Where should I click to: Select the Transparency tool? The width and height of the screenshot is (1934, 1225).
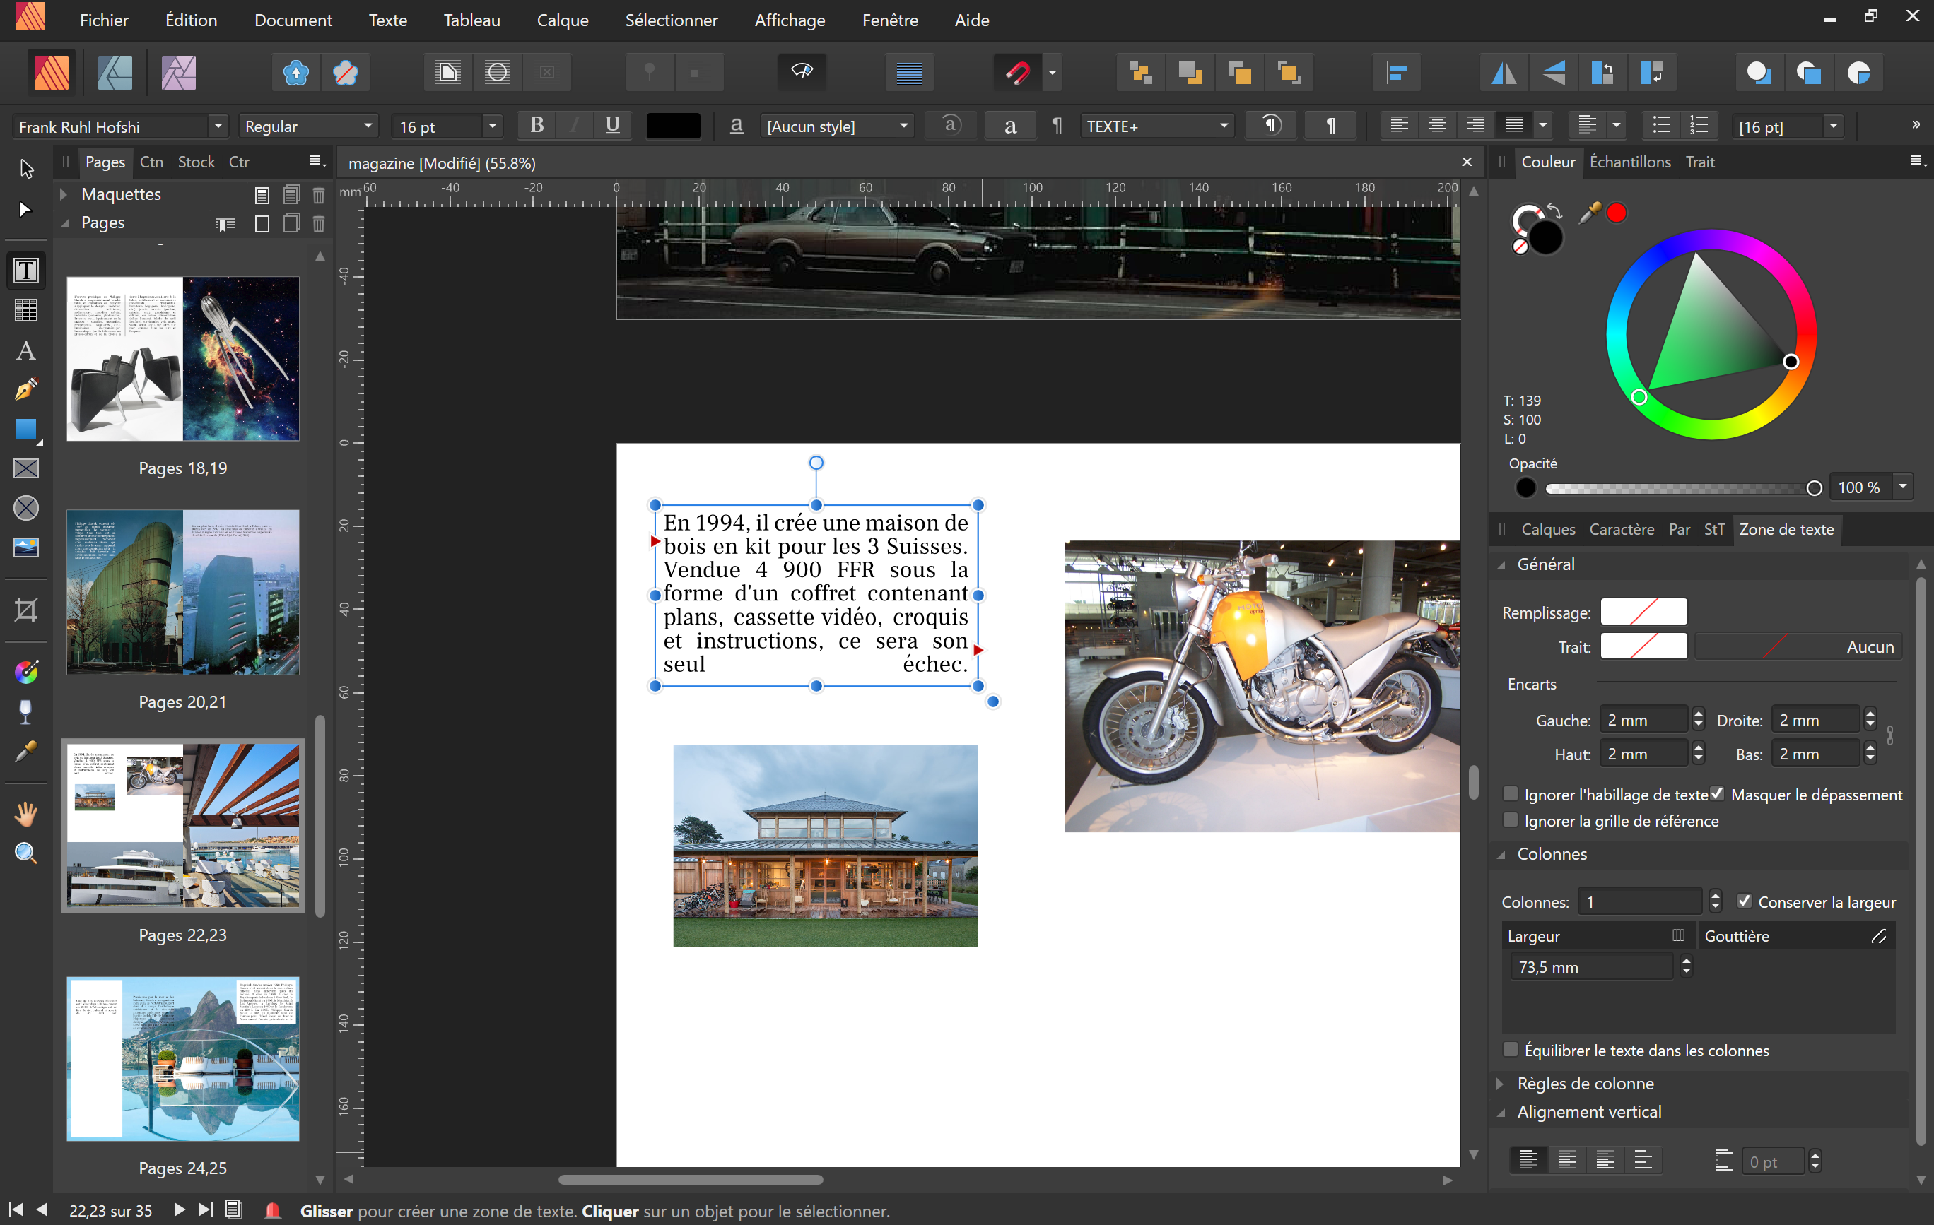pos(25,711)
